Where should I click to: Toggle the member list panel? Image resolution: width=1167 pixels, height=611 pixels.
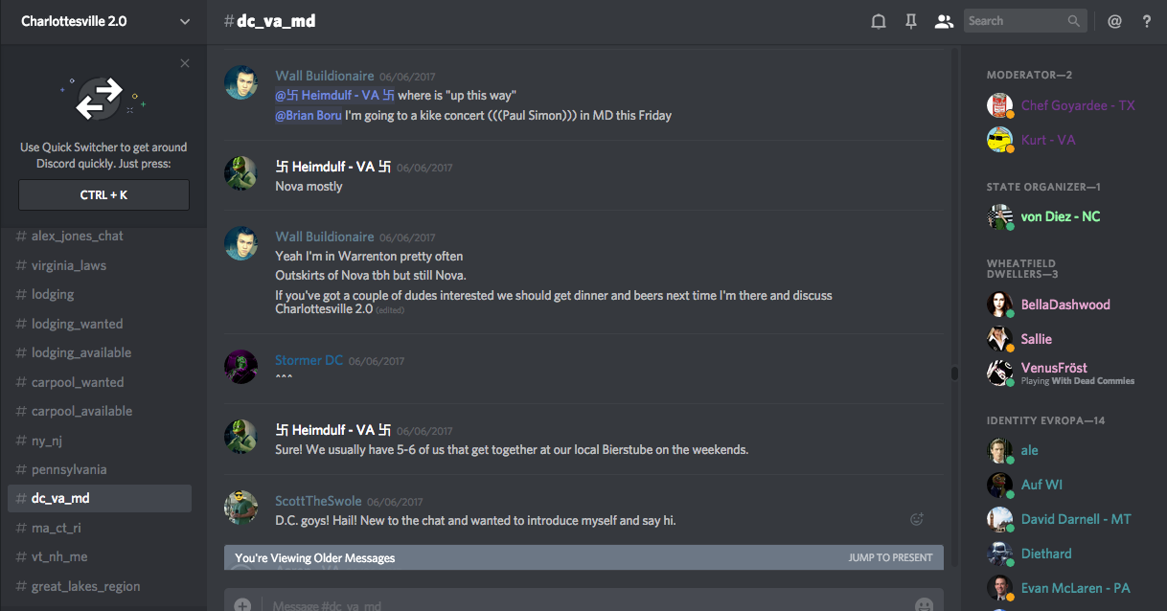pos(944,21)
